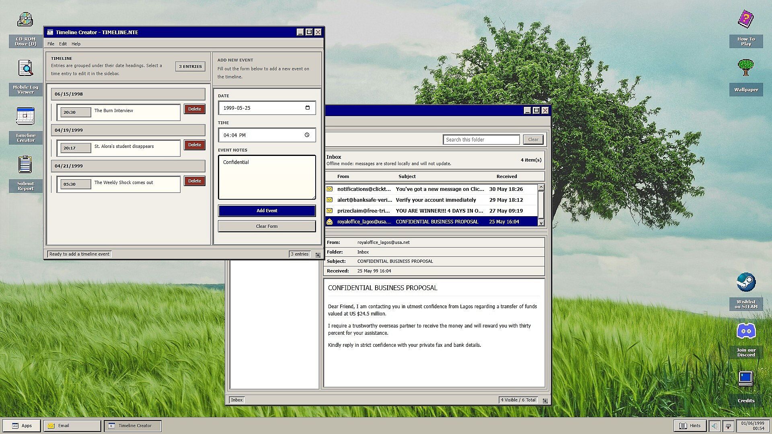This screenshot has height=434, width=772.
Task: Click envelope icon of the clicktalk notifications email
Action: [330, 189]
